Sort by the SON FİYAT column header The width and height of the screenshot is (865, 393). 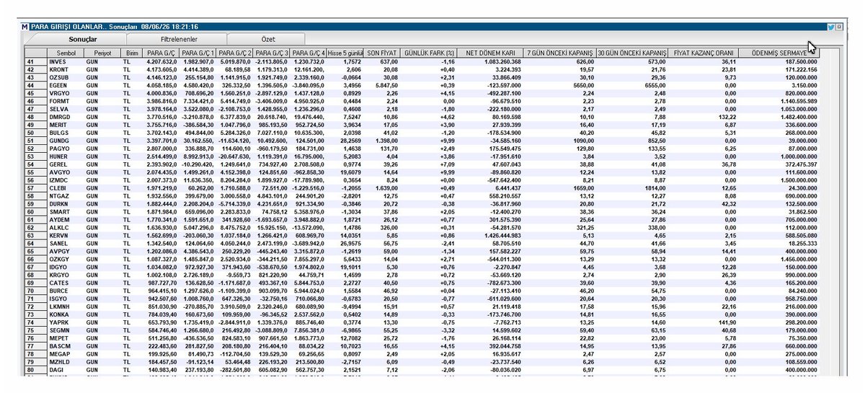pyautogui.click(x=381, y=53)
